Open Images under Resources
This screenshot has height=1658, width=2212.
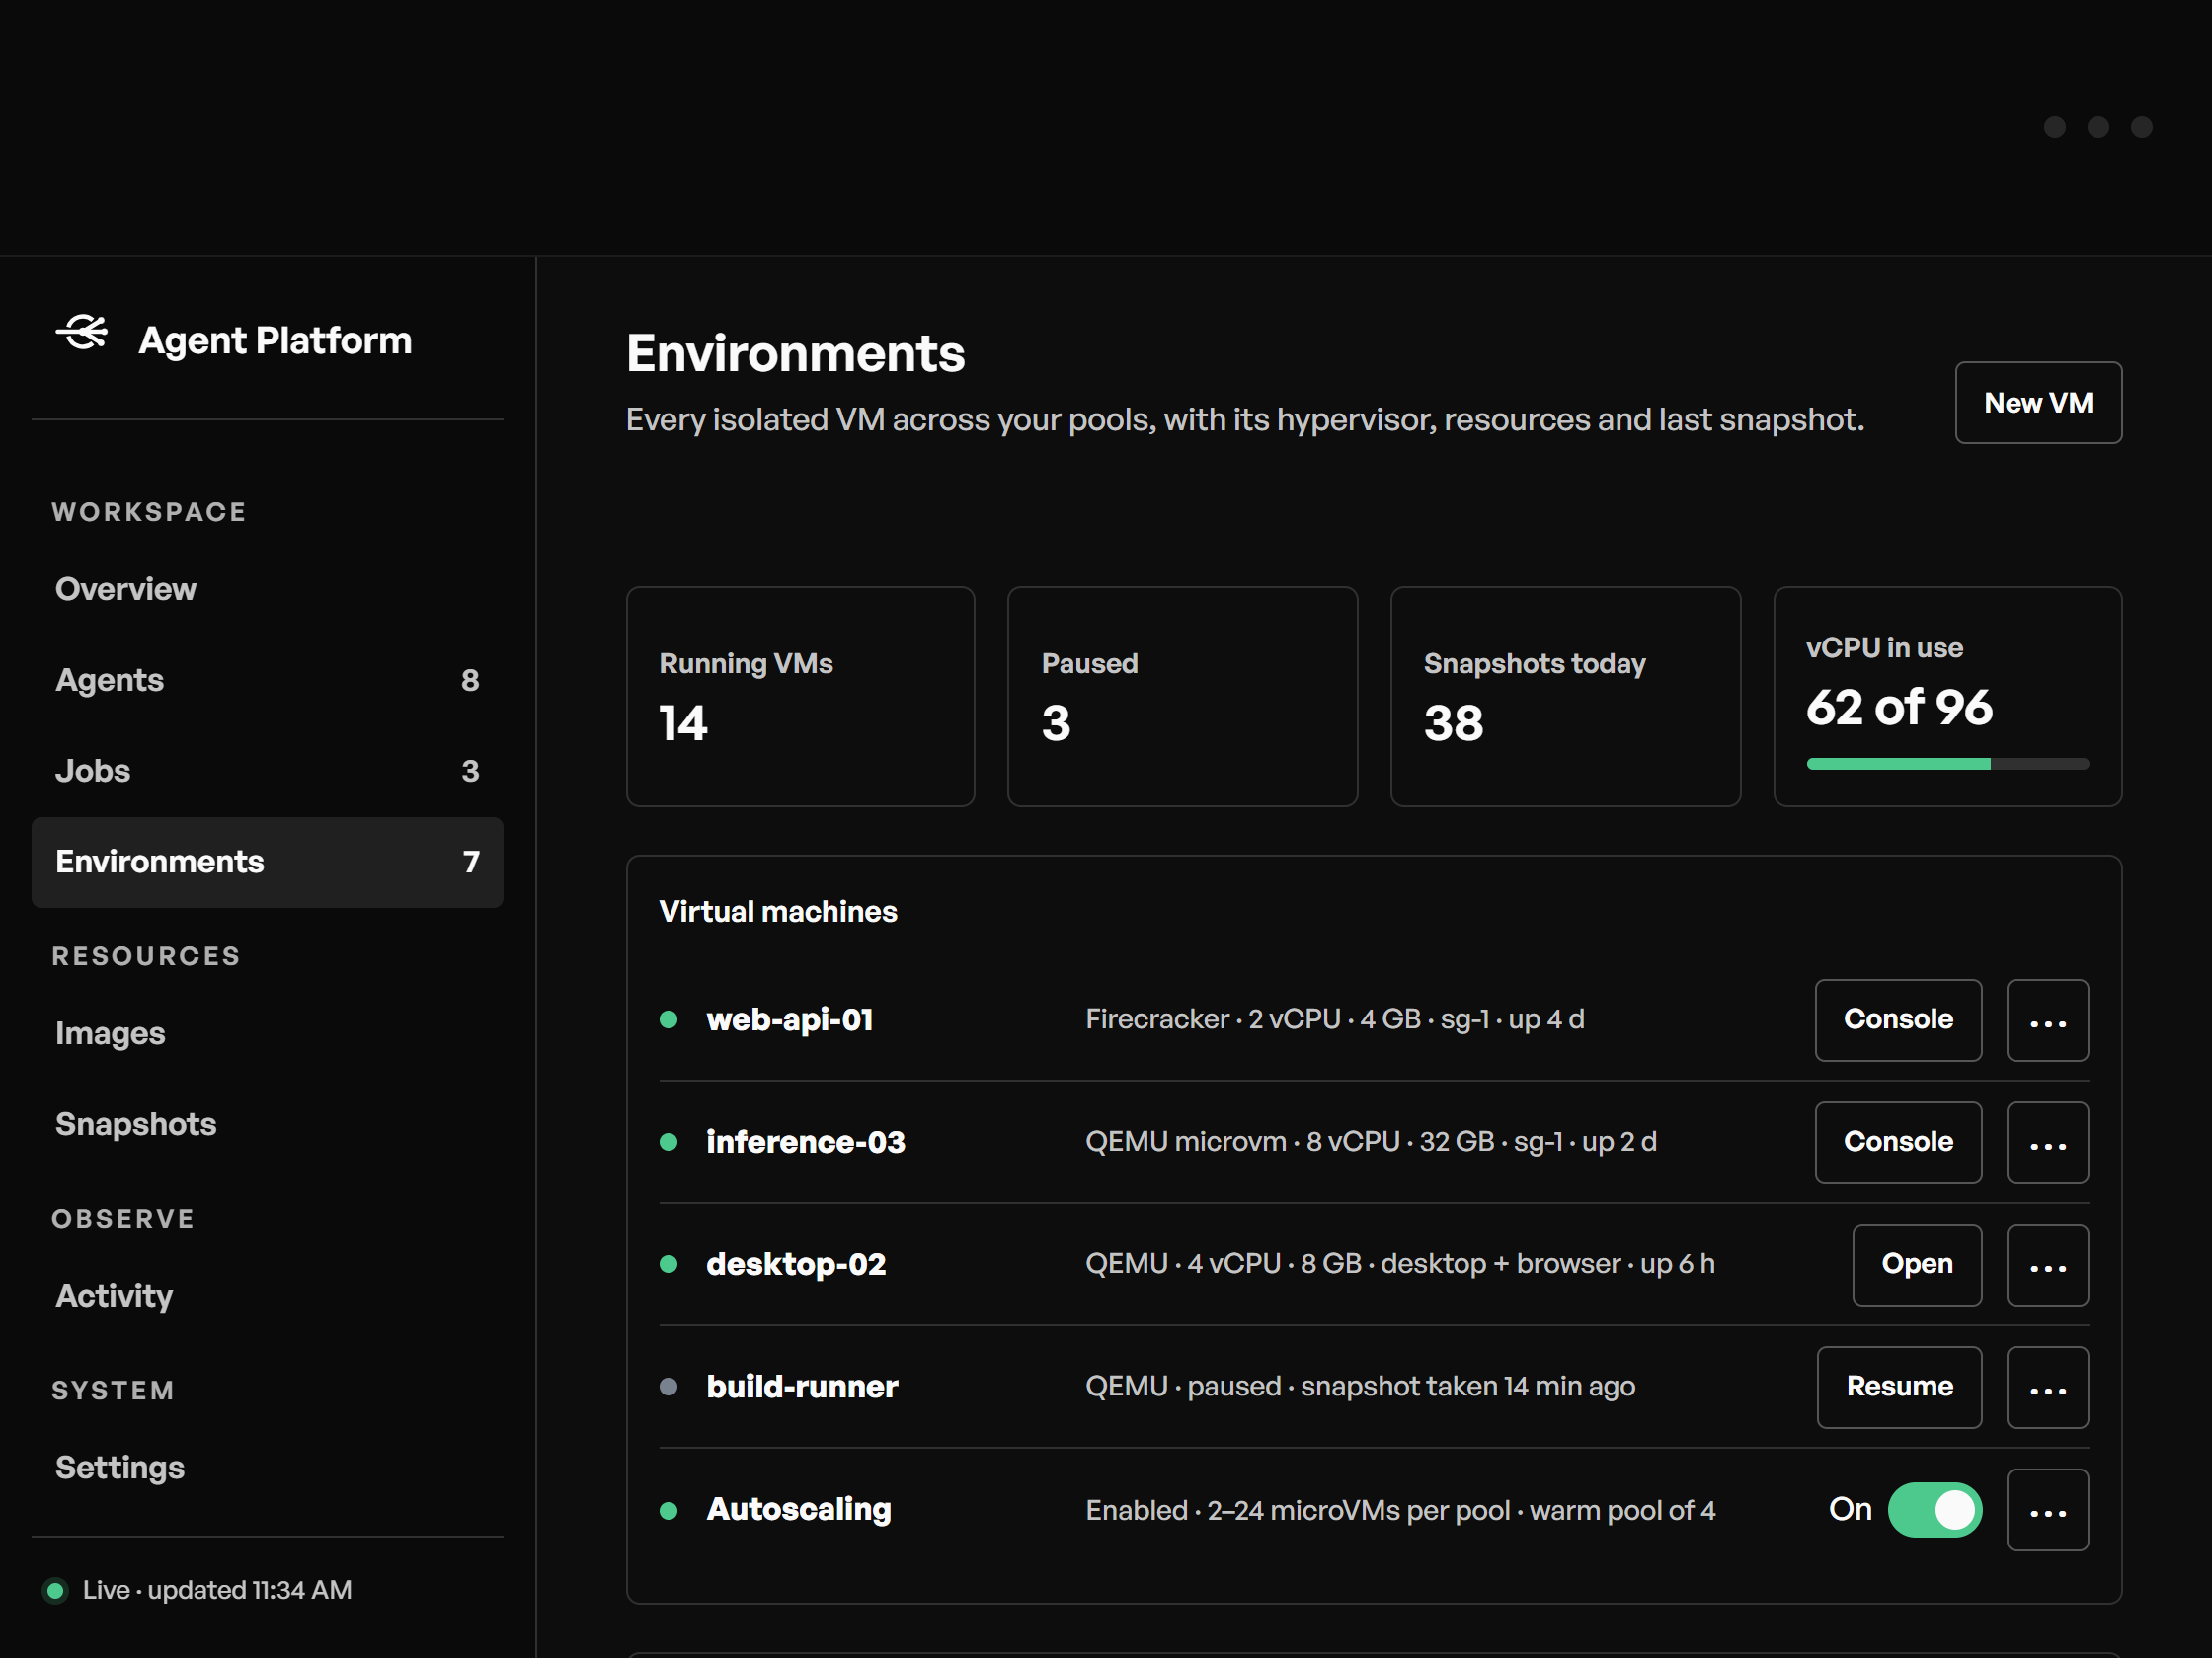[x=267, y=1033]
